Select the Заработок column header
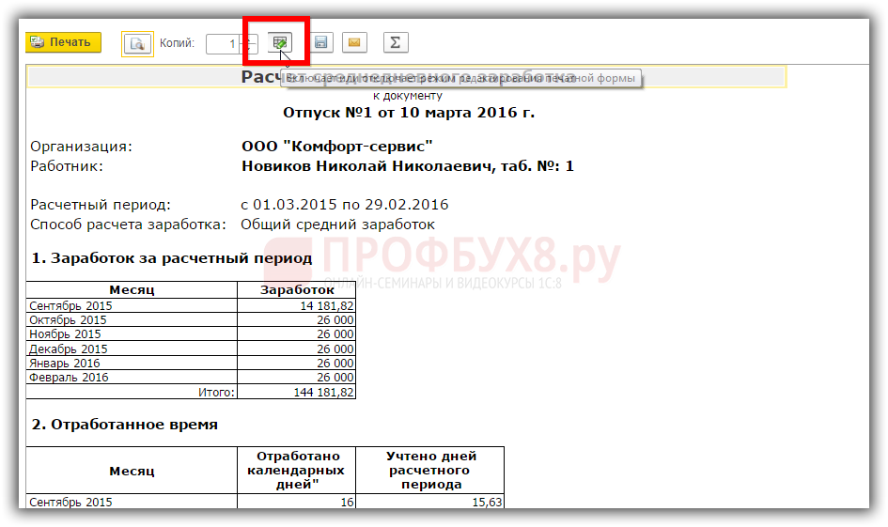The height and width of the screenshot is (527, 888). tap(296, 290)
